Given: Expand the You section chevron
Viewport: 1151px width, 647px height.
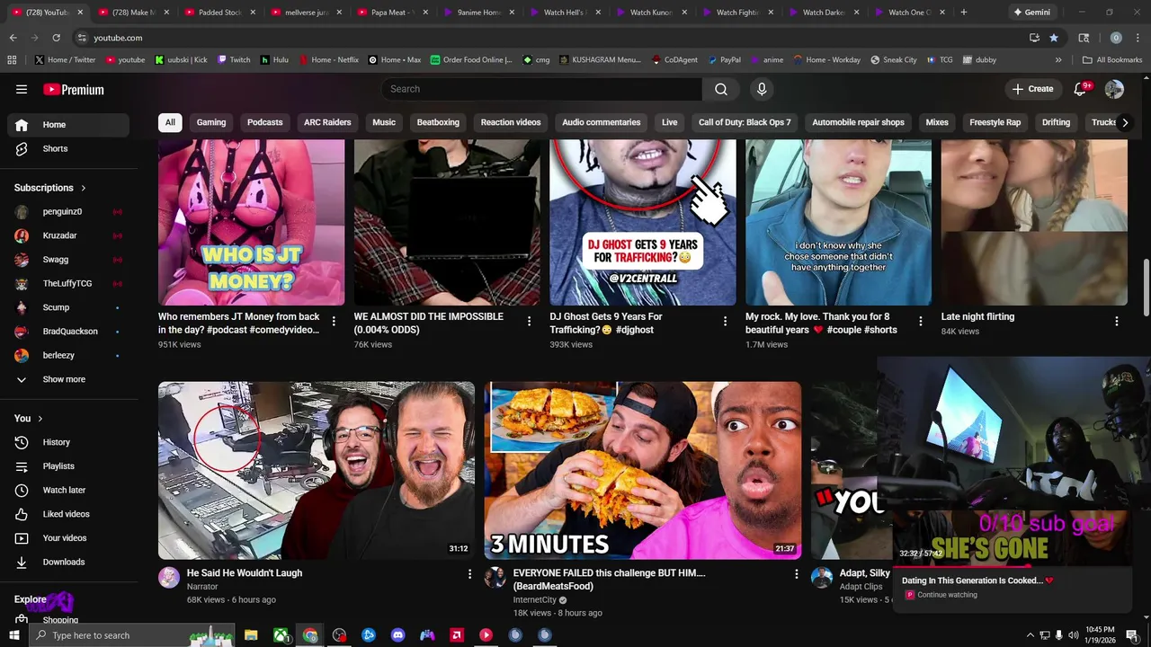Looking at the screenshot, I should [x=40, y=419].
